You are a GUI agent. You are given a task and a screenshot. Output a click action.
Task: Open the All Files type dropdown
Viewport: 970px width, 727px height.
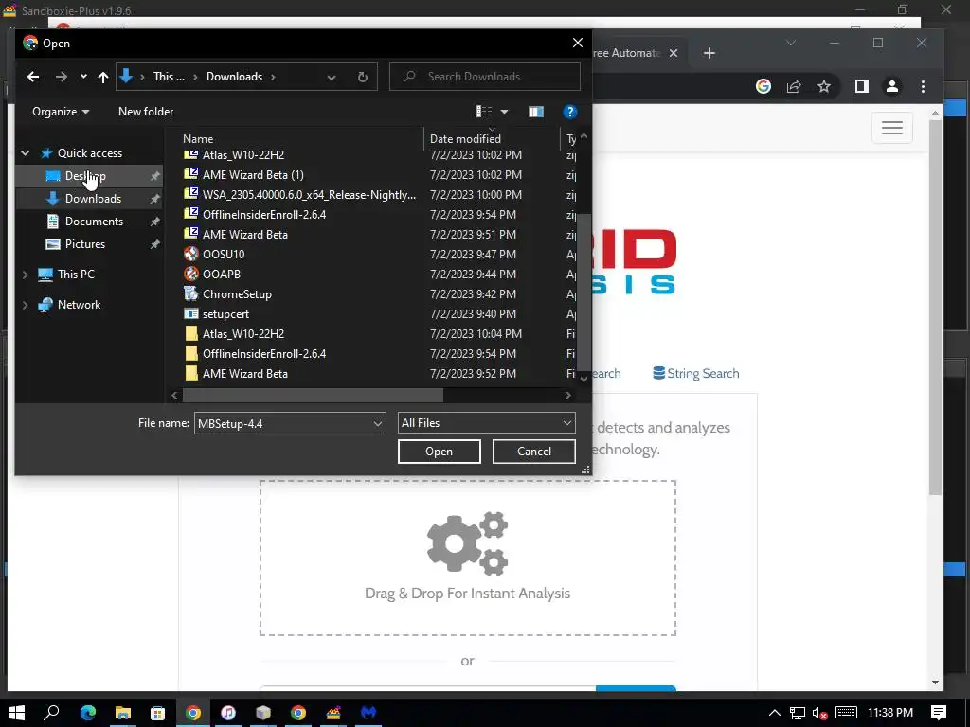tap(486, 423)
